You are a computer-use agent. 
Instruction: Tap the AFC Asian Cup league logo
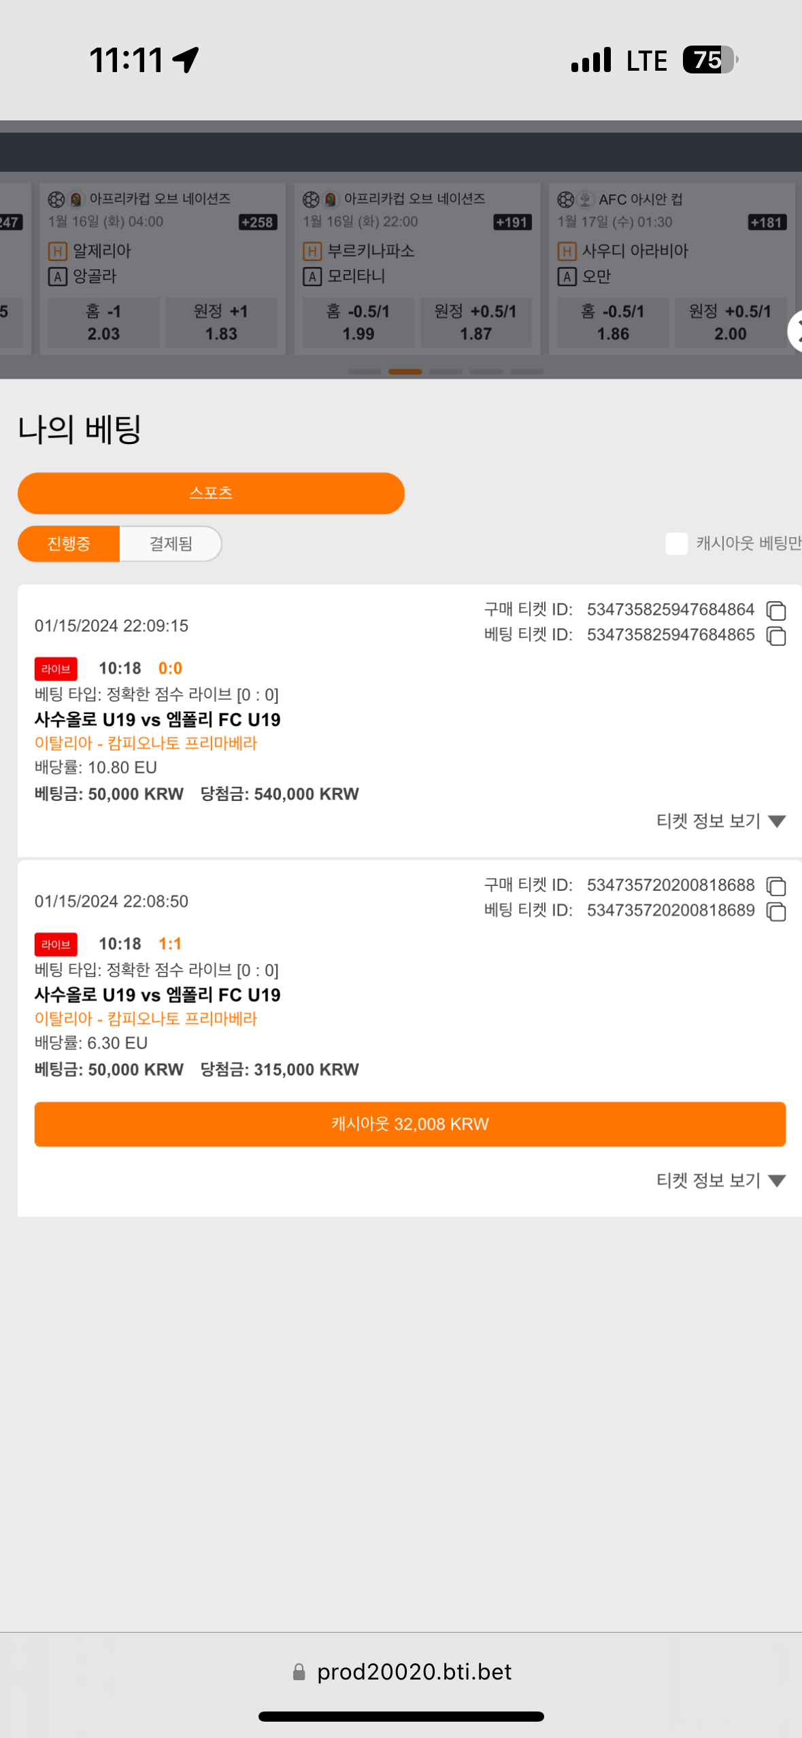585,199
